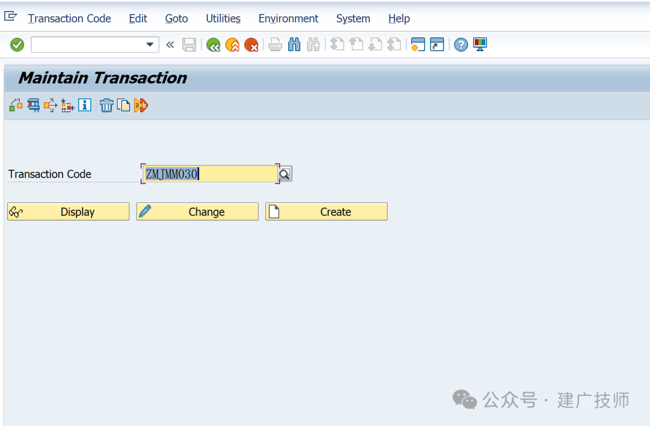The image size is (650, 426).
Task: Copy transaction using the copy icon
Action: (123, 105)
